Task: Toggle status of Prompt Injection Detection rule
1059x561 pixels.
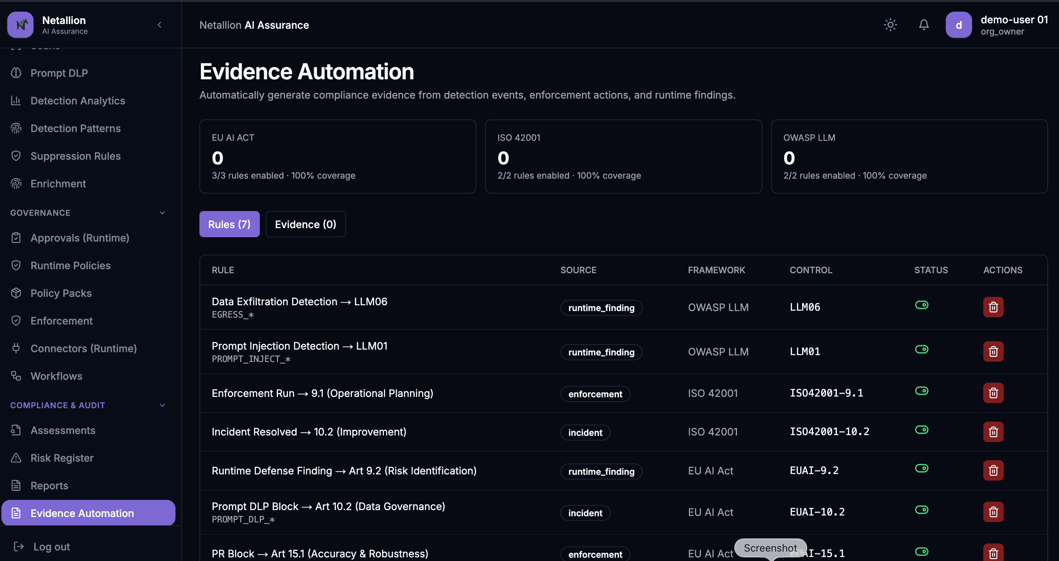Action: [921, 349]
